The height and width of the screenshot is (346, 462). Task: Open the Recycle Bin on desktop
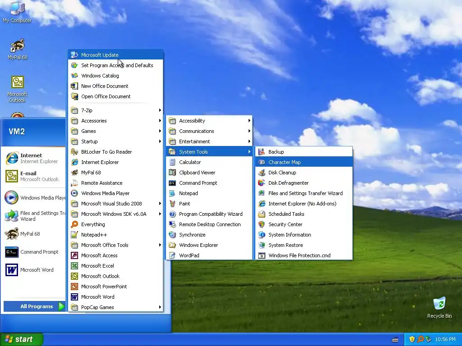[439, 308]
